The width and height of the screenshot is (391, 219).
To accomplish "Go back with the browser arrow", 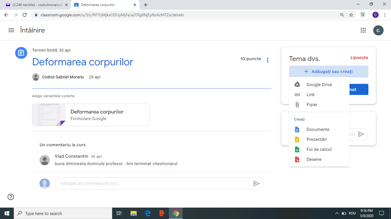I will pos(6,15).
